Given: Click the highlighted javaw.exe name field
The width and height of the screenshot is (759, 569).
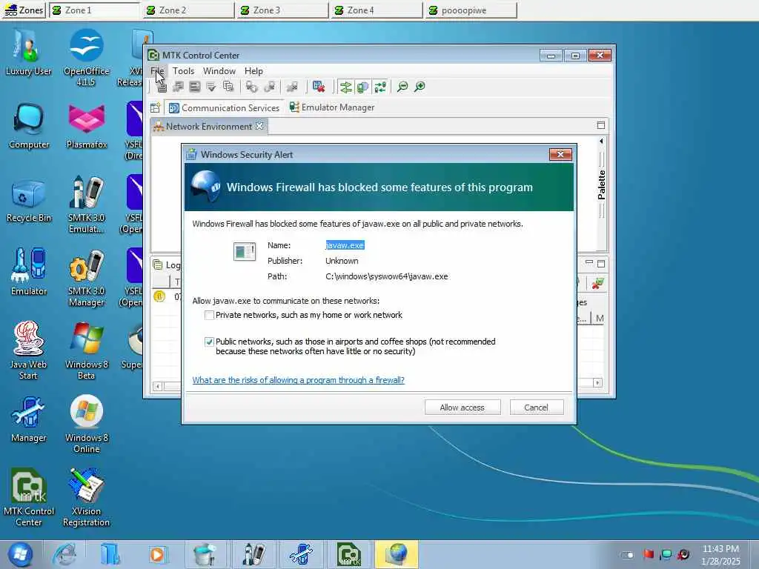Looking at the screenshot, I should pos(345,245).
